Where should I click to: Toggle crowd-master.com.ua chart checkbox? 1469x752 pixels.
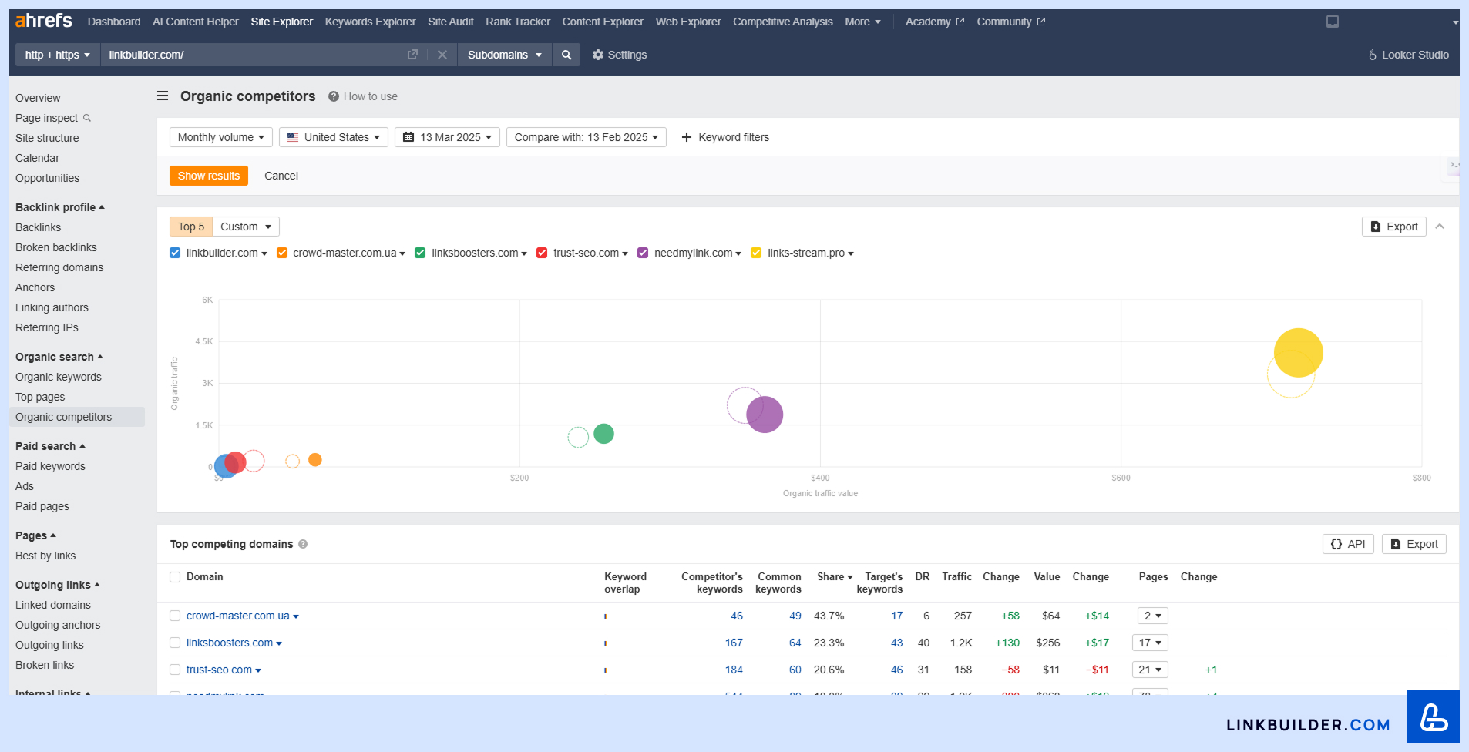click(282, 253)
